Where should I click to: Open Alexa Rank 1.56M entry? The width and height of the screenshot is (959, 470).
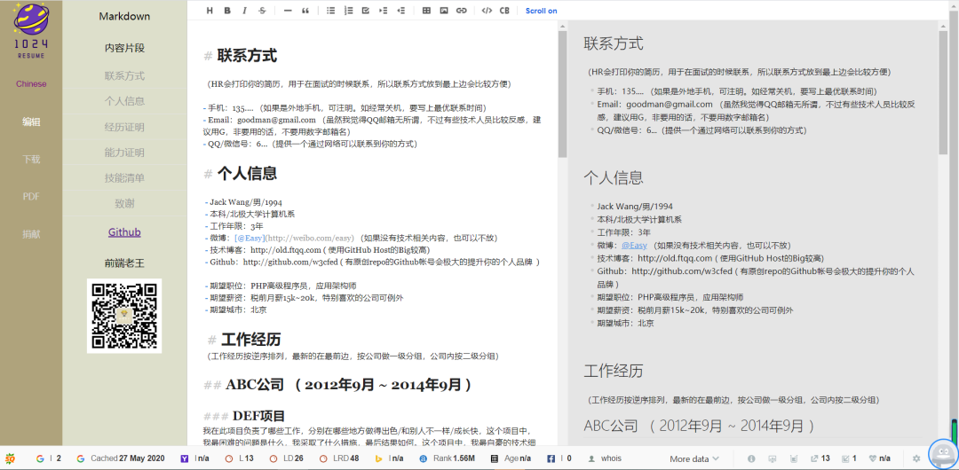(x=447, y=458)
